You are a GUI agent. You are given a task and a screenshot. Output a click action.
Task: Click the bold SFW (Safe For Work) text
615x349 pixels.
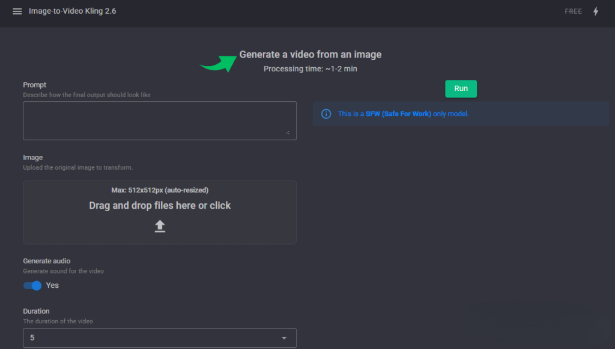[398, 114]
